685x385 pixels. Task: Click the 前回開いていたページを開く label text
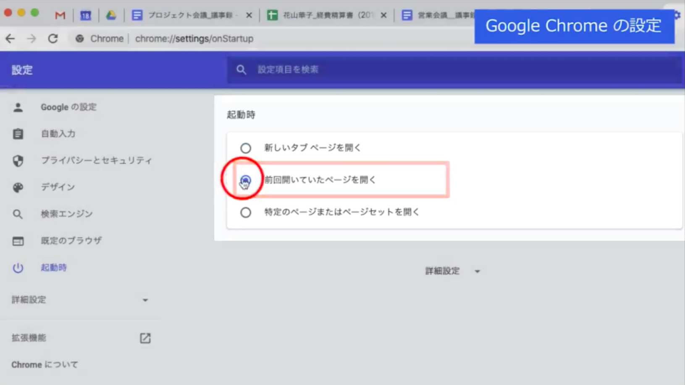320,180
